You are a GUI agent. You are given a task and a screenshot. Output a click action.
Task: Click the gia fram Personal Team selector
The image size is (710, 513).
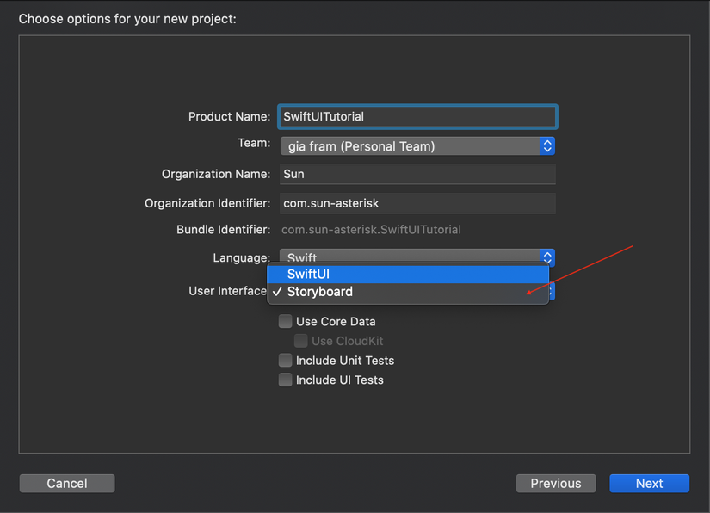[x=410, y=146]
